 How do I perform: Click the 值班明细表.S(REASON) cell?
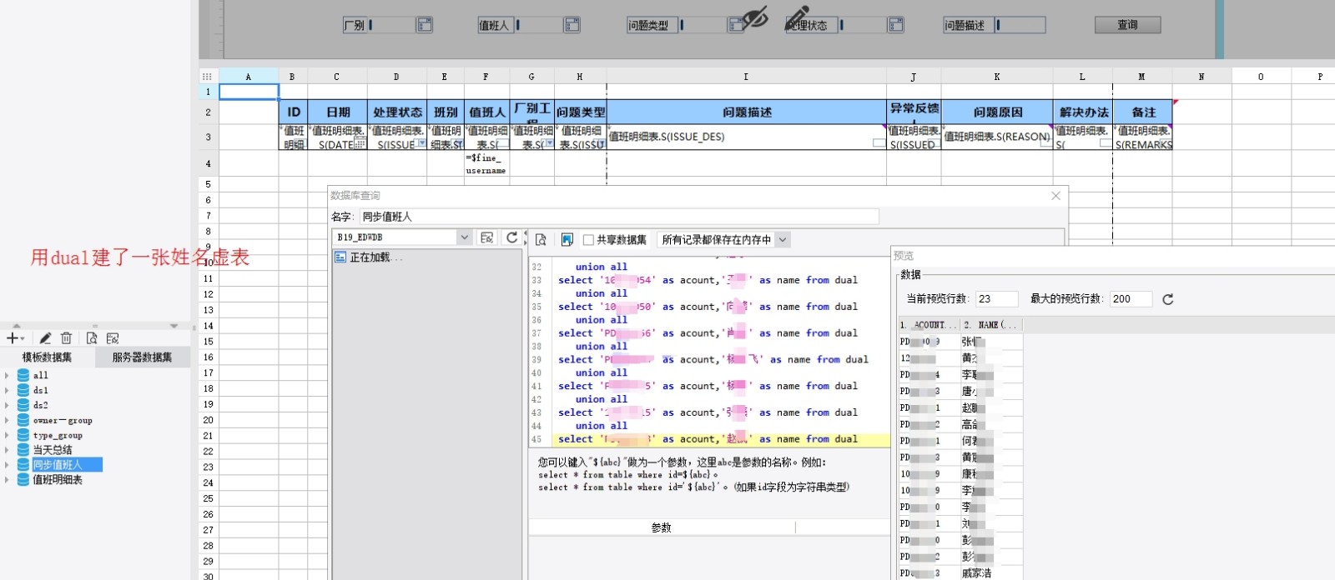(997, 137)
